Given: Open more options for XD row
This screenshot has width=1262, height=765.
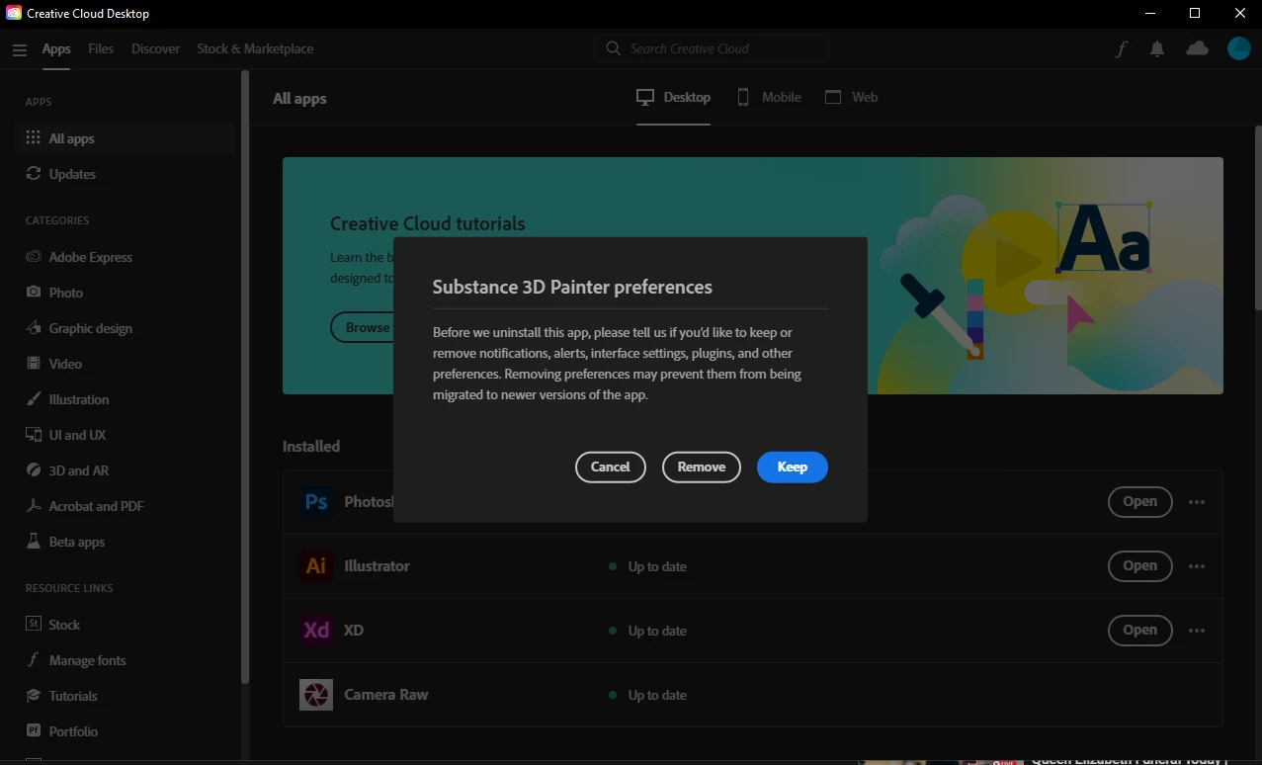Looking at the screenshot, I should point(1197,631).
